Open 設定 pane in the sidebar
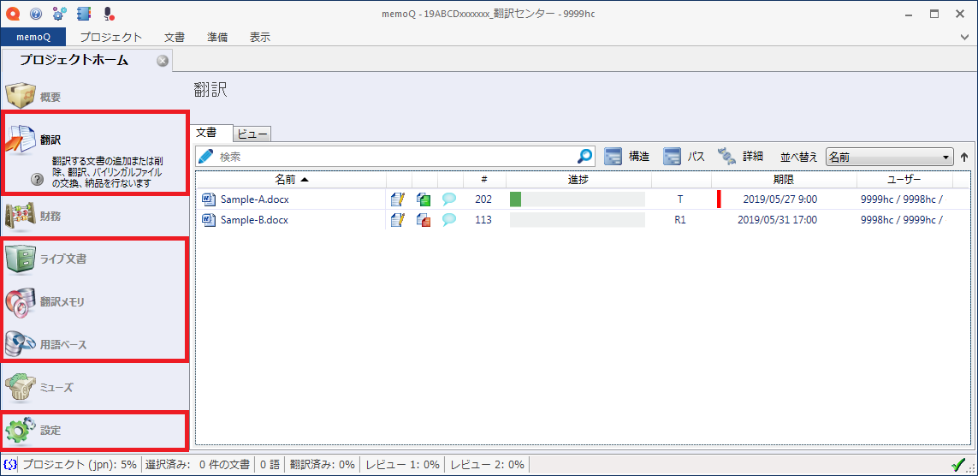 [x=50, y=430]
